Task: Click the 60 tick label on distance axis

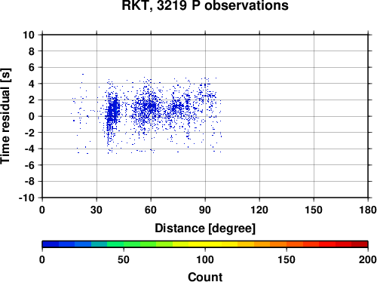Action: (x=151, y=210)
